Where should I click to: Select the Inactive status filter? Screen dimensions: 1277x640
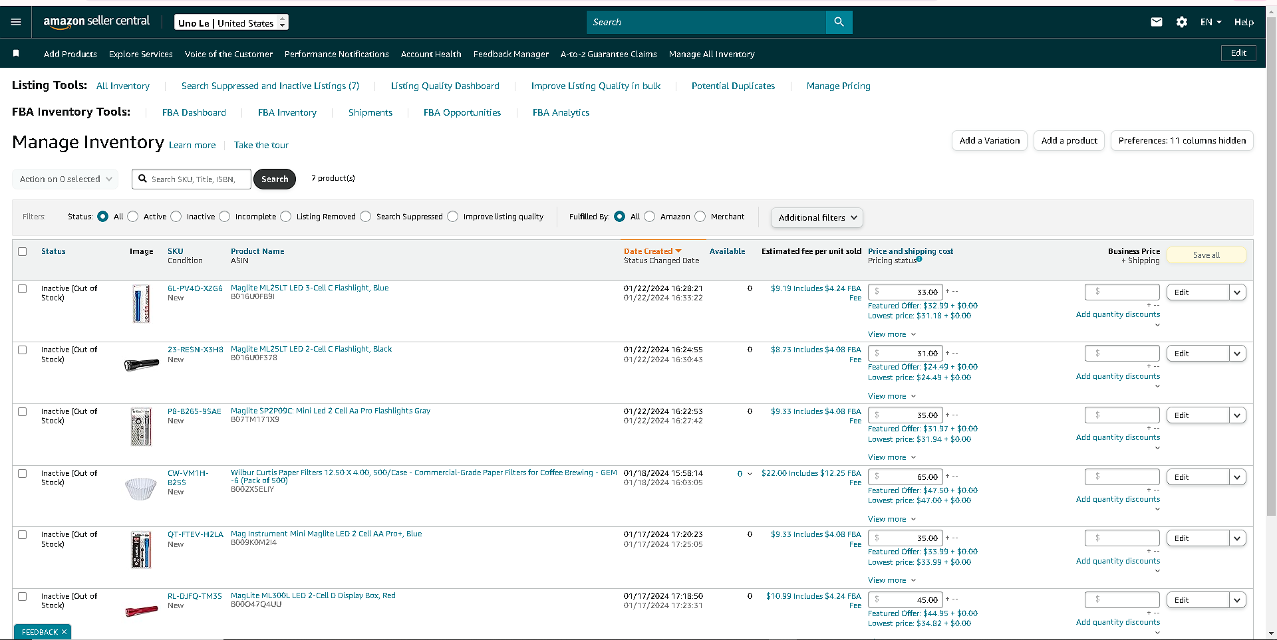click(176, 217)
